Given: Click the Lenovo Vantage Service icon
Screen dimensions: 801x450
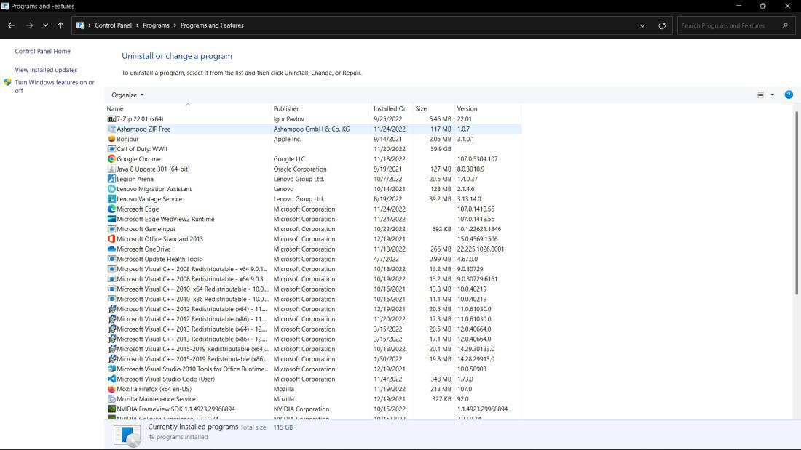Looking at the screenshot, I should pyautogui.click(x=111, y=199).
